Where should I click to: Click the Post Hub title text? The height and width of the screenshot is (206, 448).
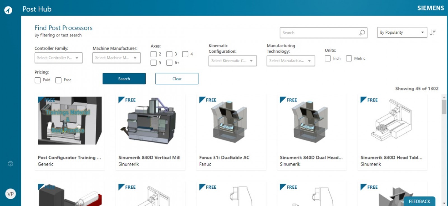(37, 9)
